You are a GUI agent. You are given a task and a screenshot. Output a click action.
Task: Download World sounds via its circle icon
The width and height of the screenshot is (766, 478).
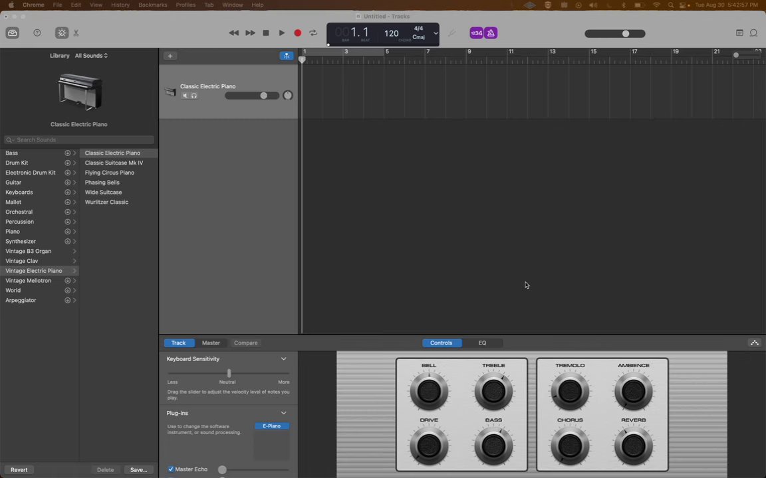[67, 290]
